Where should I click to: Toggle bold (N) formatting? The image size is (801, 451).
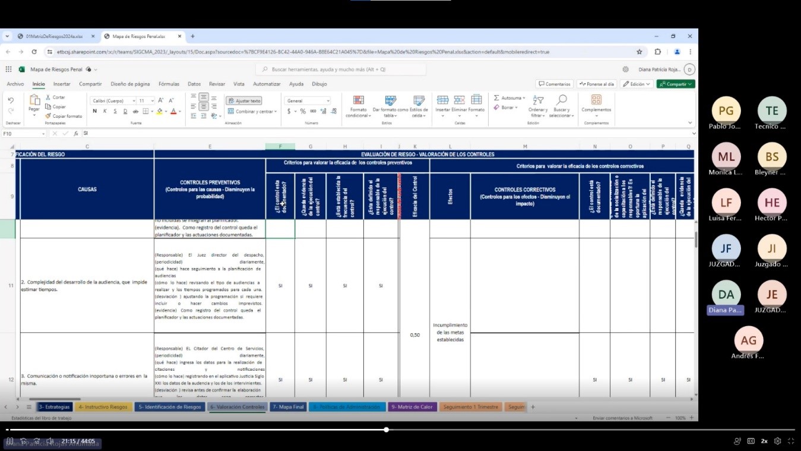tap(94, 111)
